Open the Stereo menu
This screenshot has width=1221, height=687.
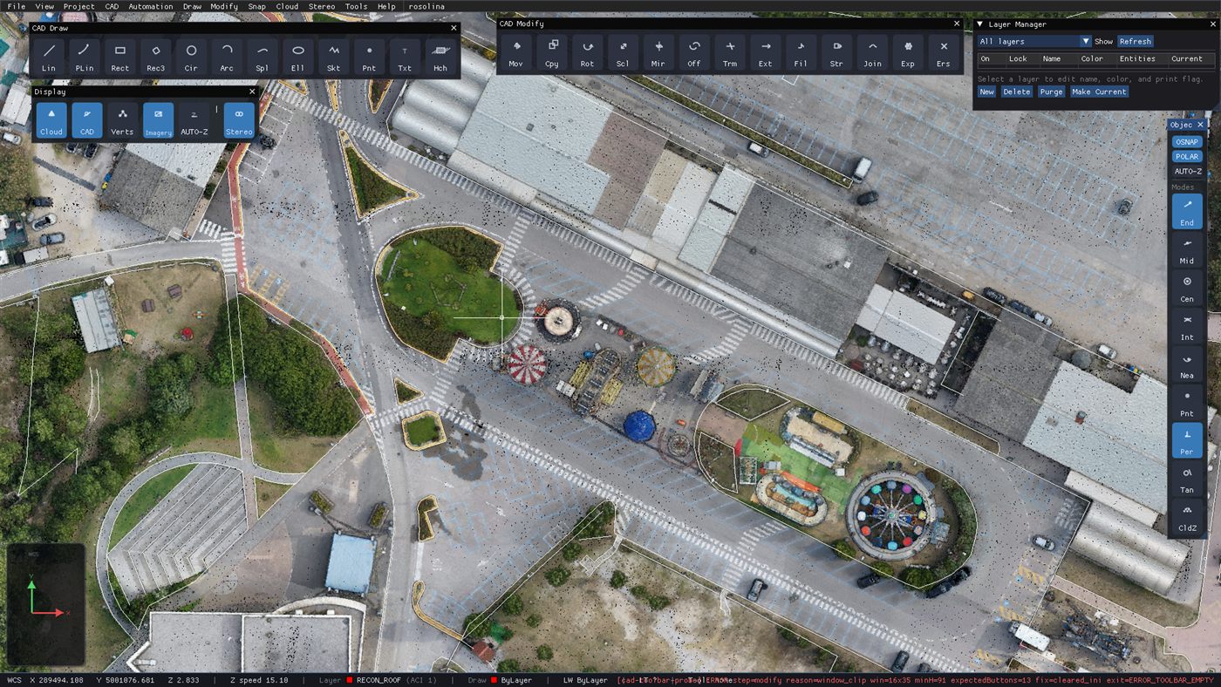[322, 6]
